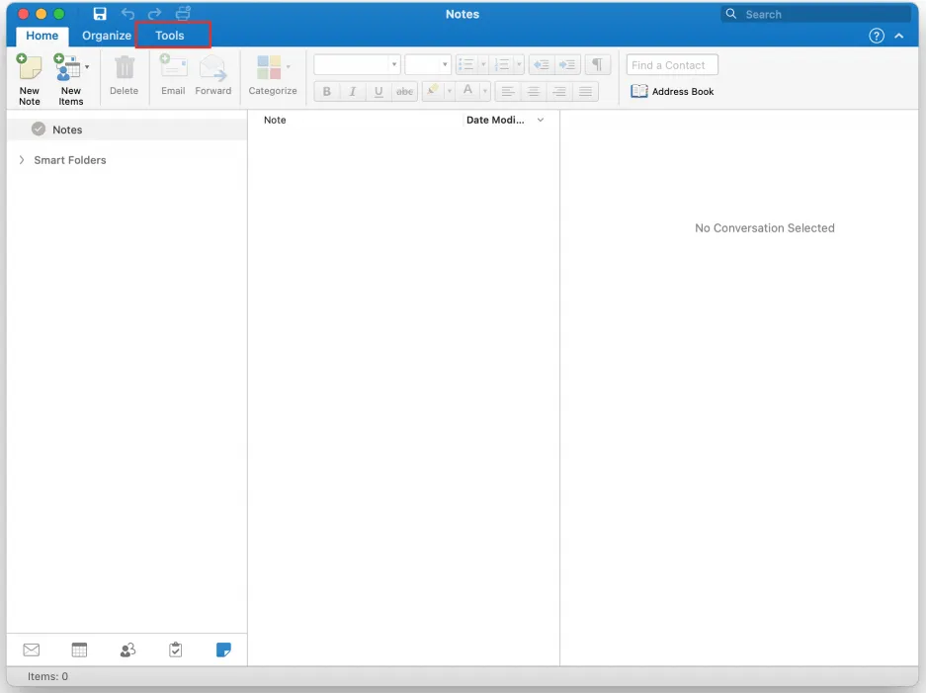The width and height of the screenshot is (926, 693).
Task: Toggle Strikethrough formatting
Action: pyautogui.click(x=404, y=92)
